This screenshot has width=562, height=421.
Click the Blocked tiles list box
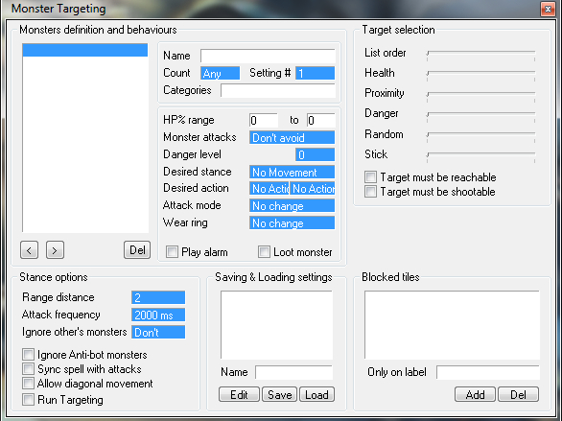pos(452,325)
